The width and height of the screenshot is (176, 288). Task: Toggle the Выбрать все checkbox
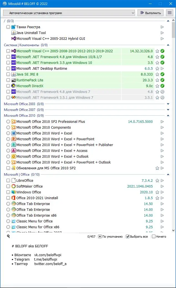(x=127, y=237)
